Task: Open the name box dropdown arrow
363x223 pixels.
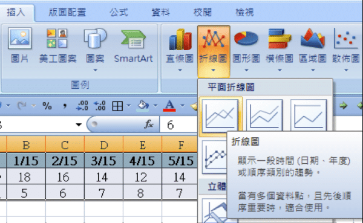Action: coord(79,125)
